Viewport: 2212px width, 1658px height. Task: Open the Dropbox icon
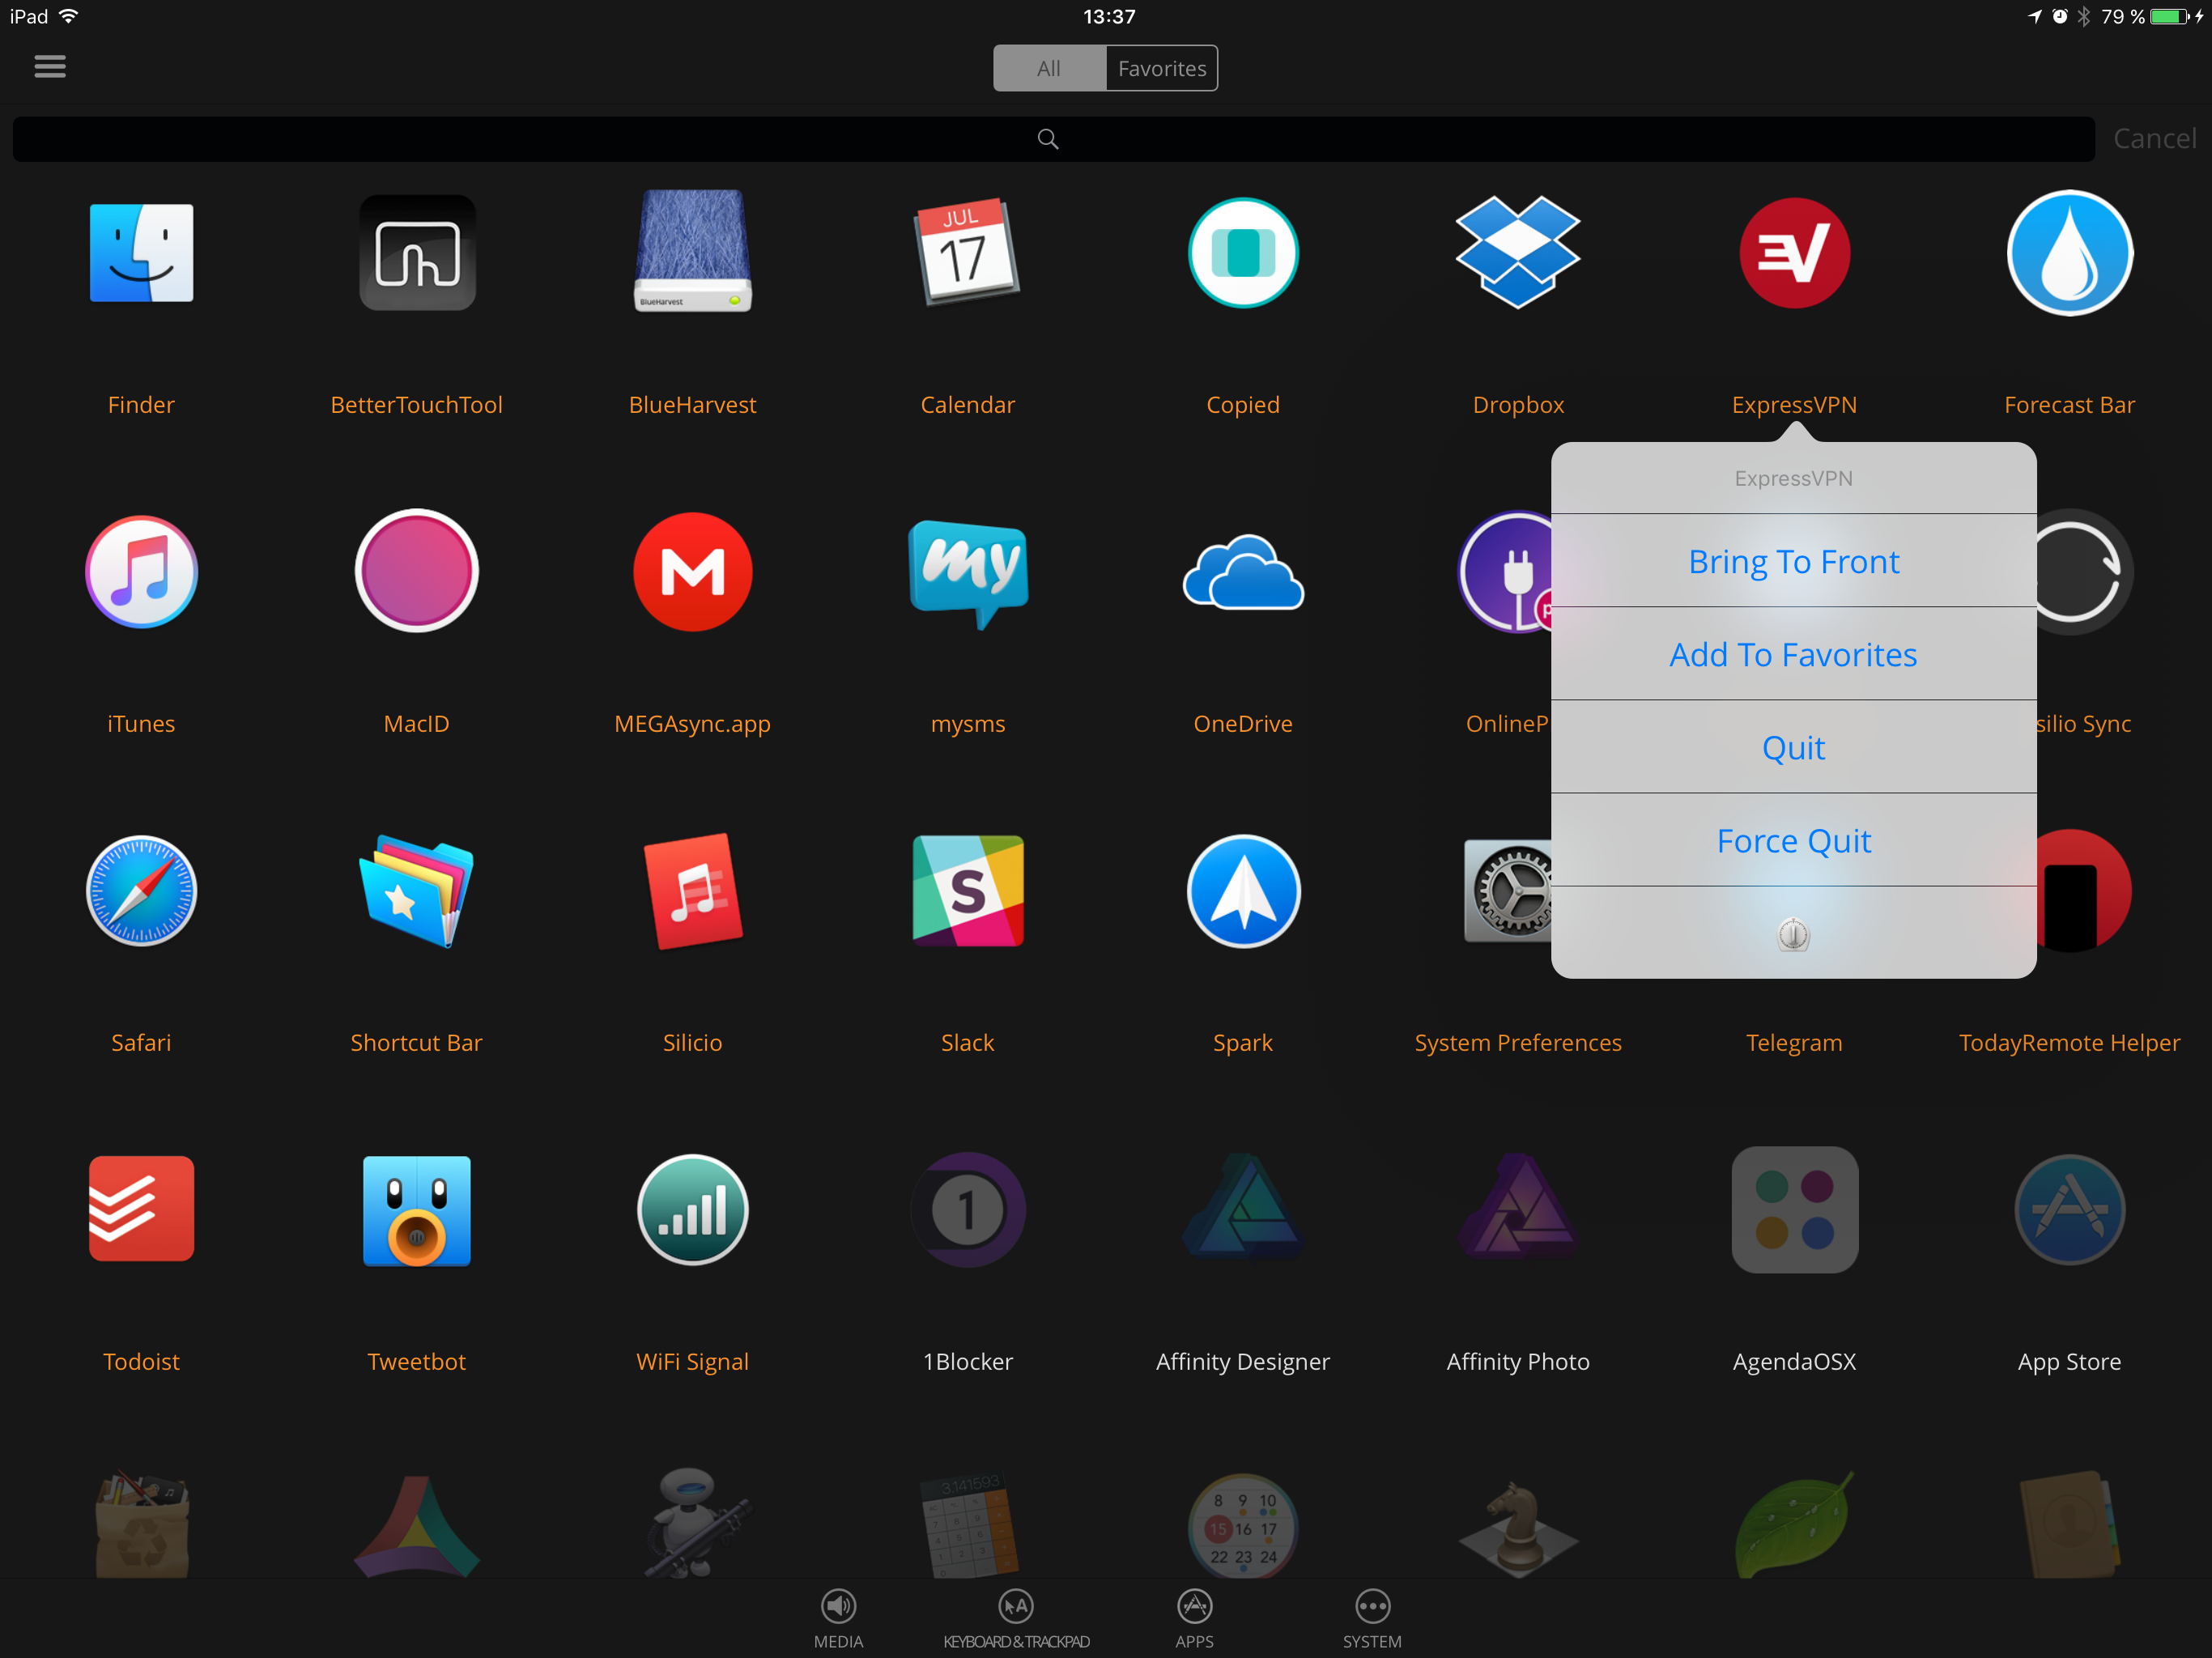tap(1518, 252)
